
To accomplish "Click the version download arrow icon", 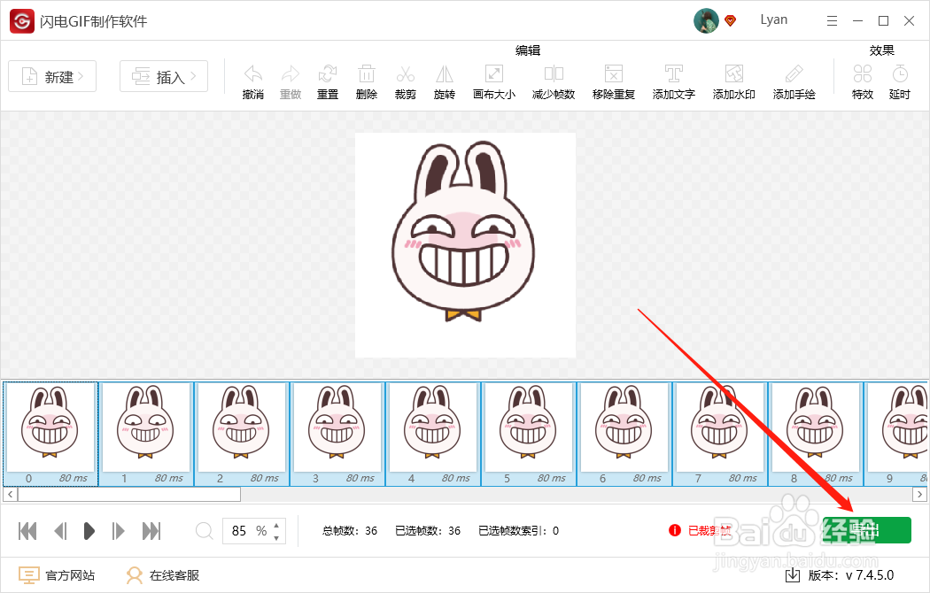I will pyautogui.click(x=793, y=574).
